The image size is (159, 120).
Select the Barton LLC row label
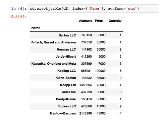pyautogui.click(x=67, y=35)
